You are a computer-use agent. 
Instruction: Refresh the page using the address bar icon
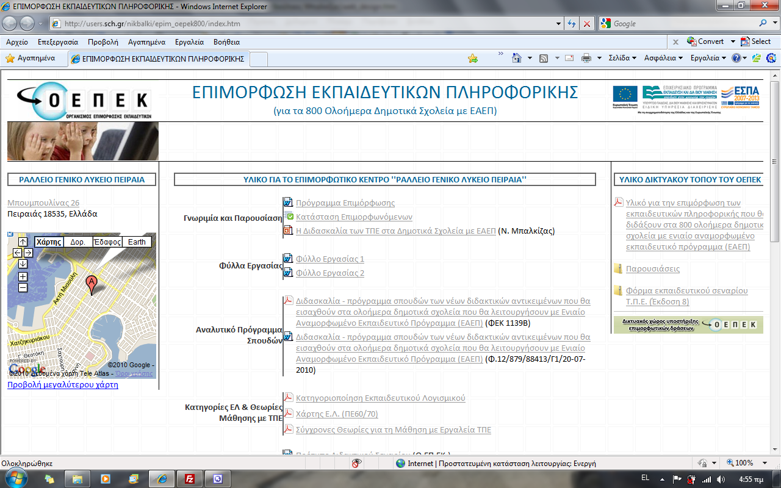point(572,24)
